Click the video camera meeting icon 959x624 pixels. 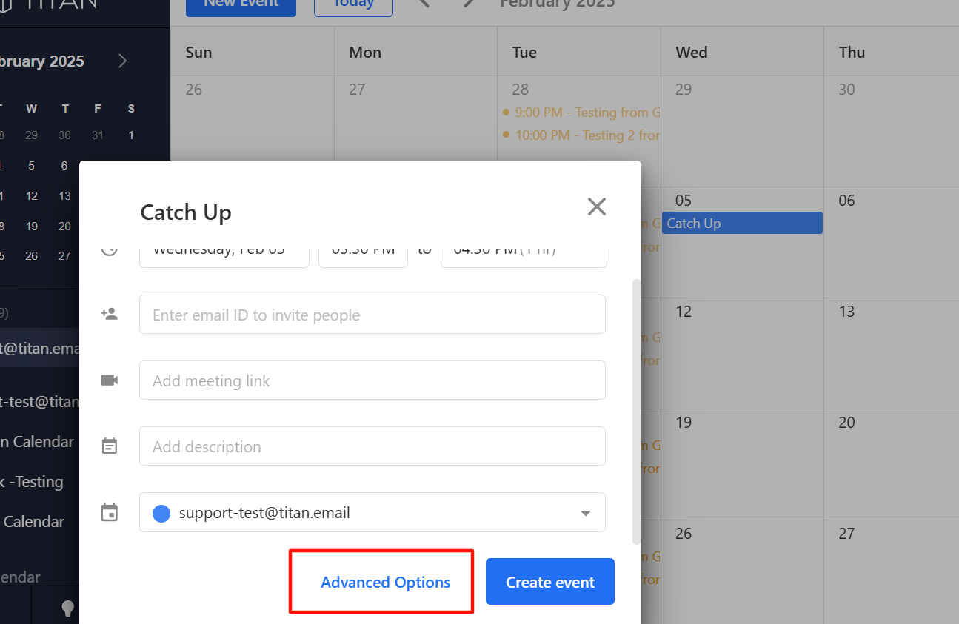pyautogui.click(x=110, y=380)
